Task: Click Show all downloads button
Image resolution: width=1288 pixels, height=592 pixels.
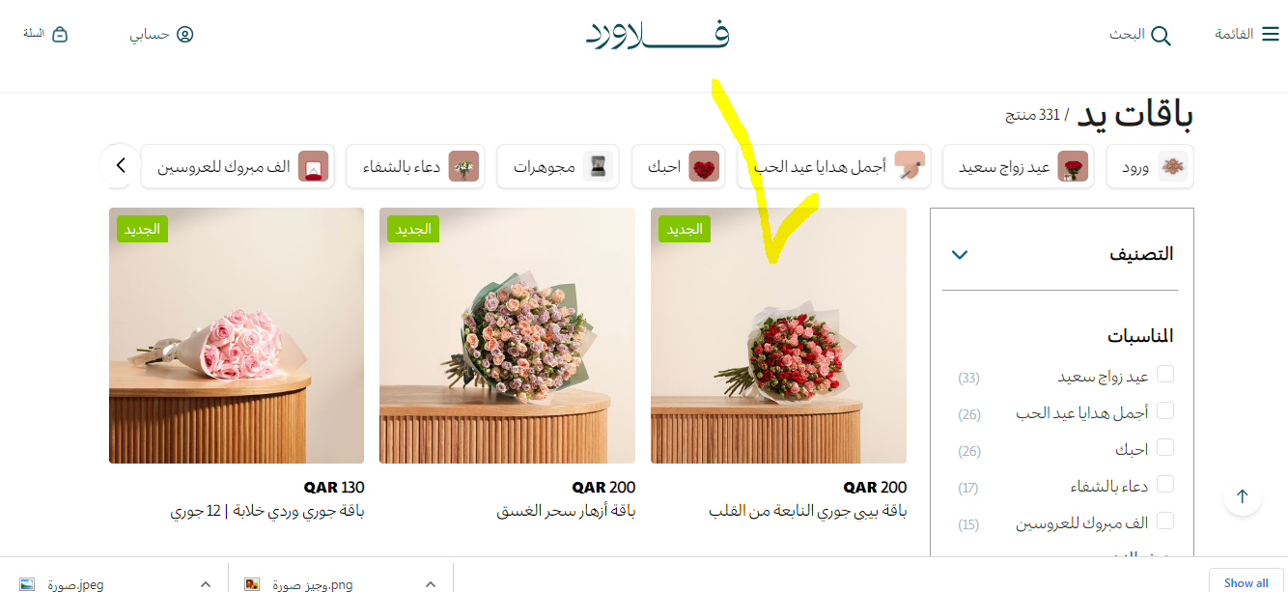Action: [x=1246, y=582]
